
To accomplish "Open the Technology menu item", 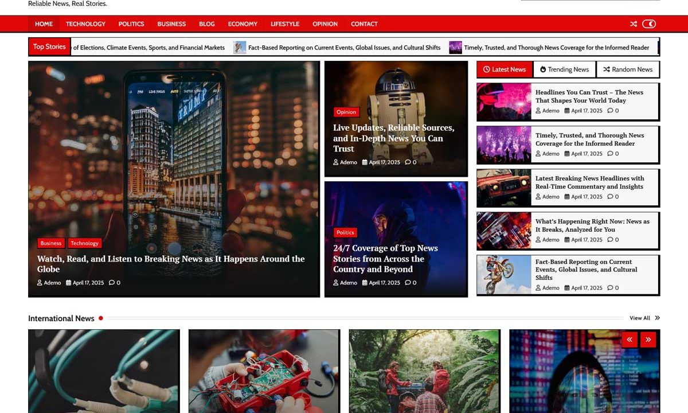I will pos(85,24).
